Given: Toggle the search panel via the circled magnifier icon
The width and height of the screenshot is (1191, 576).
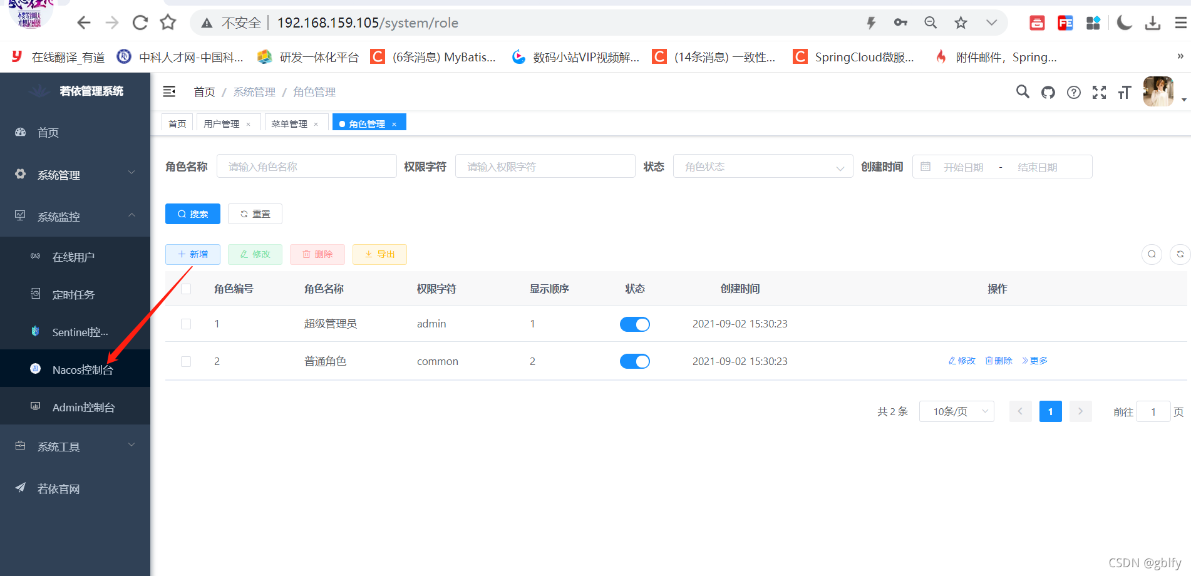Looking at the screenshot, I should coord(1152,254).
